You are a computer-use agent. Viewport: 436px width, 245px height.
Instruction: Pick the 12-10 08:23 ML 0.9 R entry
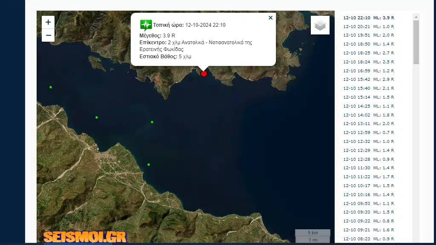tap(368, 239)
